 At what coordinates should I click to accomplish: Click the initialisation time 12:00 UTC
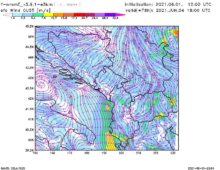pyautogui.click(x=200, y=4)
